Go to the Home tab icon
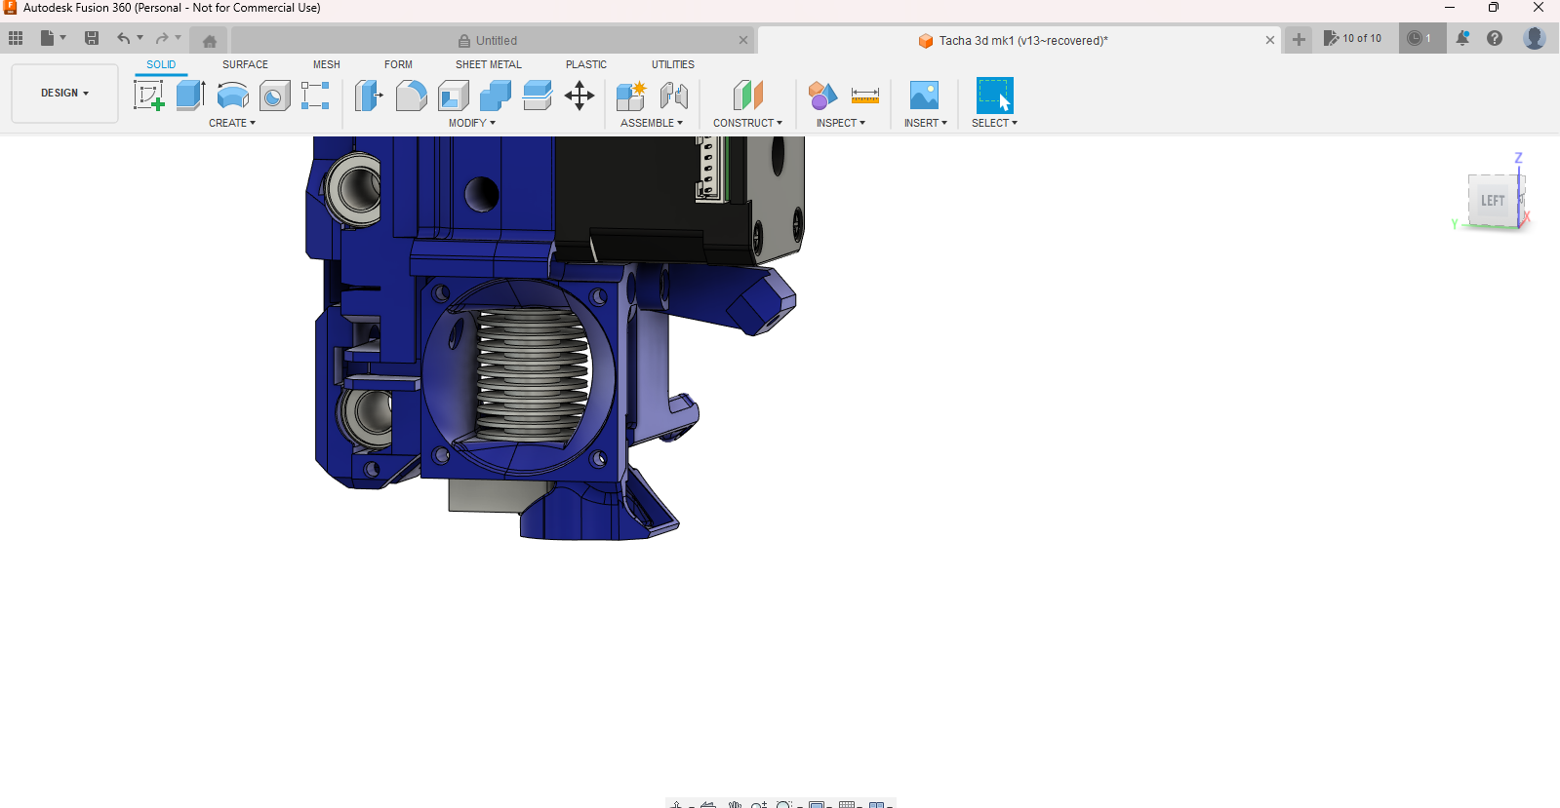1560x808 pixels. click(209, 41)
